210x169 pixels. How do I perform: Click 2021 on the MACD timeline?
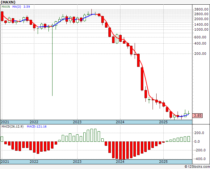pyautogui.click(x=5, y=162)
